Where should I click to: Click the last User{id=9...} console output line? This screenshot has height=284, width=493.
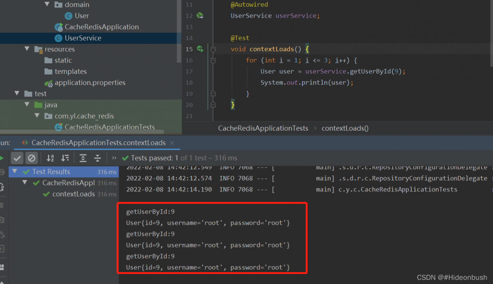pos(208,267)
